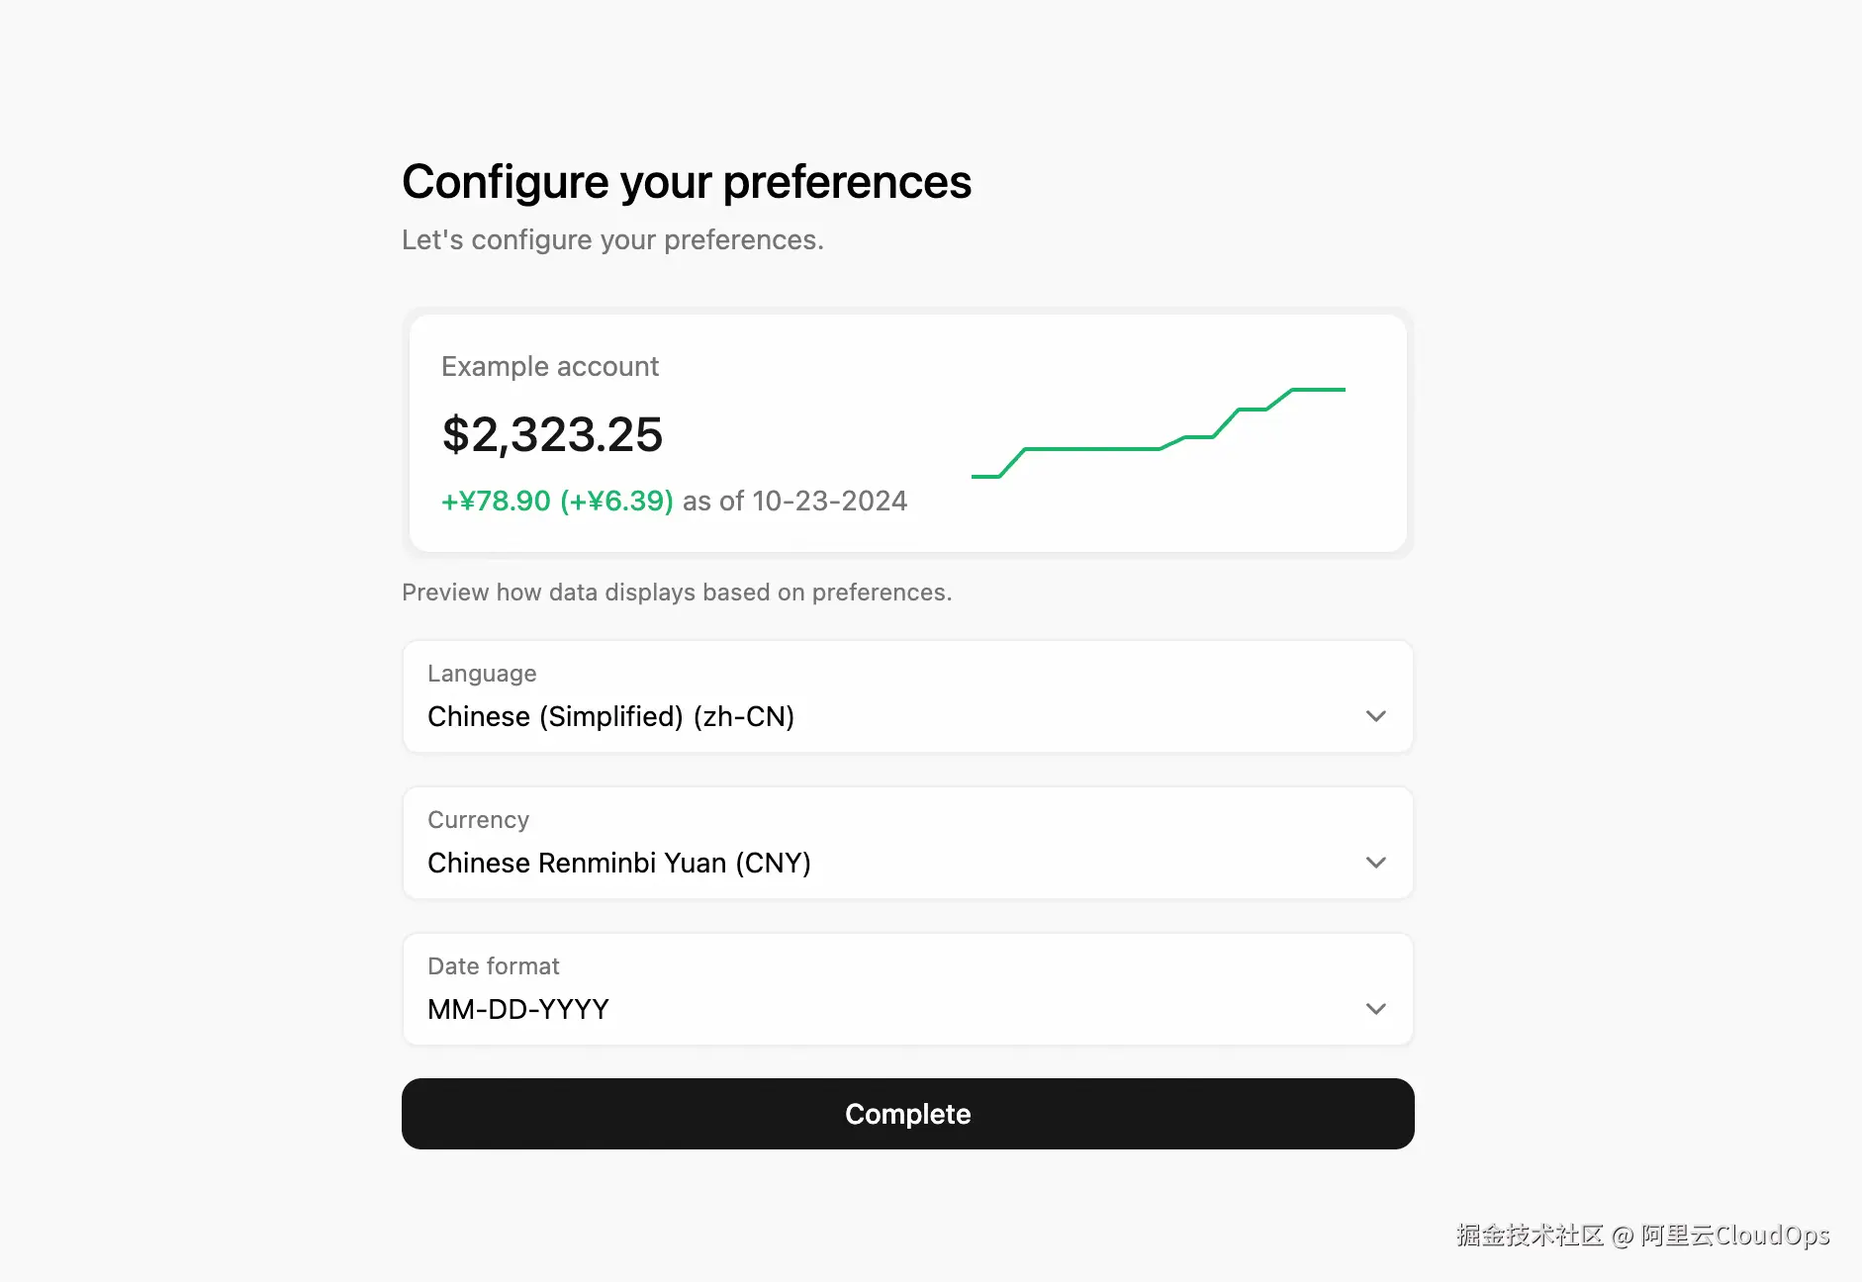Click the green sparkline trend chart
This screenshot has height=1282, width=1862.
1158,433
